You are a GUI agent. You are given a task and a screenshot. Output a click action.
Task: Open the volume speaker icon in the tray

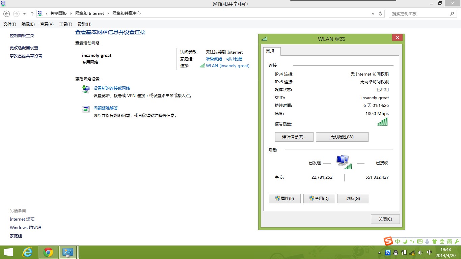pos(420,253)
